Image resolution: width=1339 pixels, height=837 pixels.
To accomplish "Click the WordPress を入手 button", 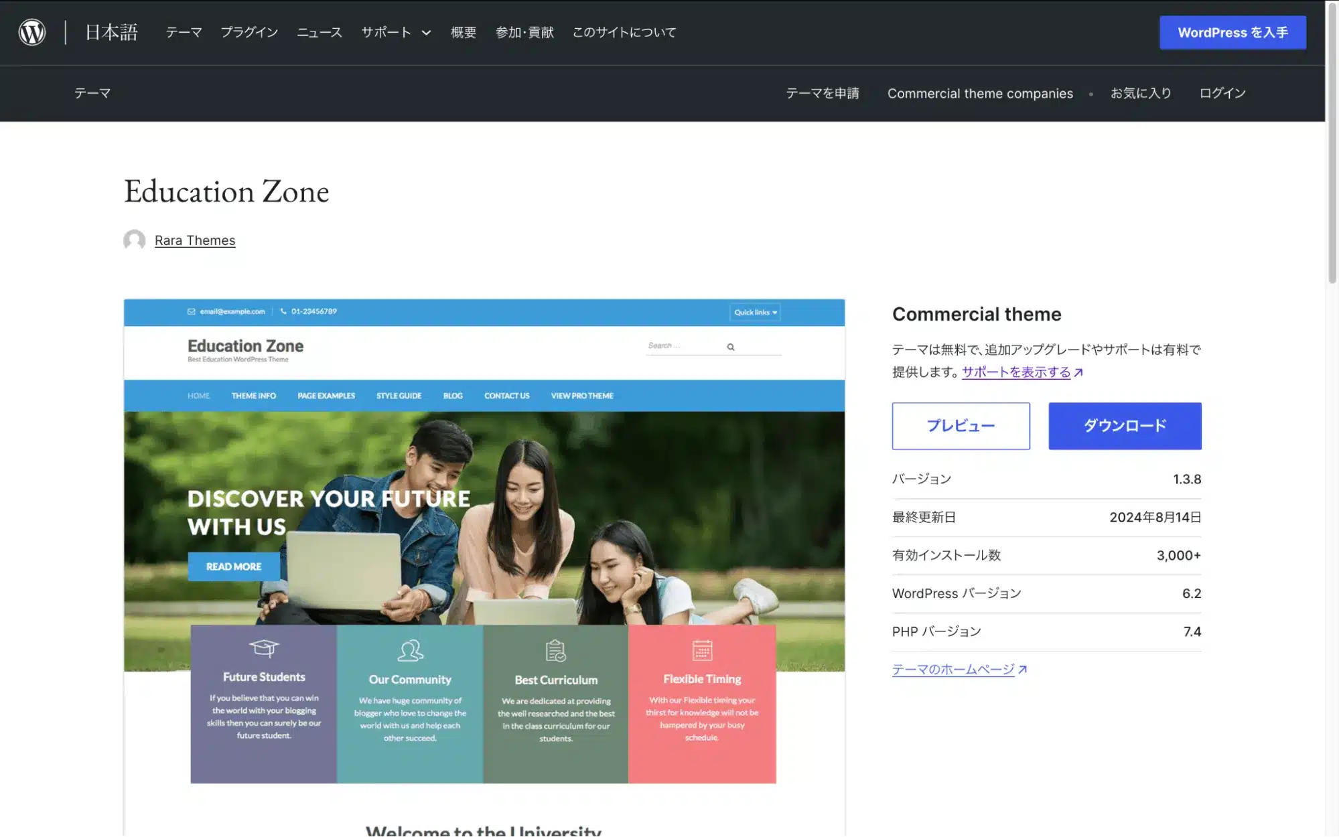I will [1232, 32].
